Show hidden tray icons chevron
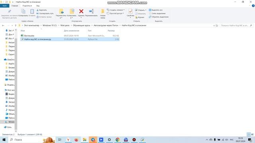 (207, 139)
